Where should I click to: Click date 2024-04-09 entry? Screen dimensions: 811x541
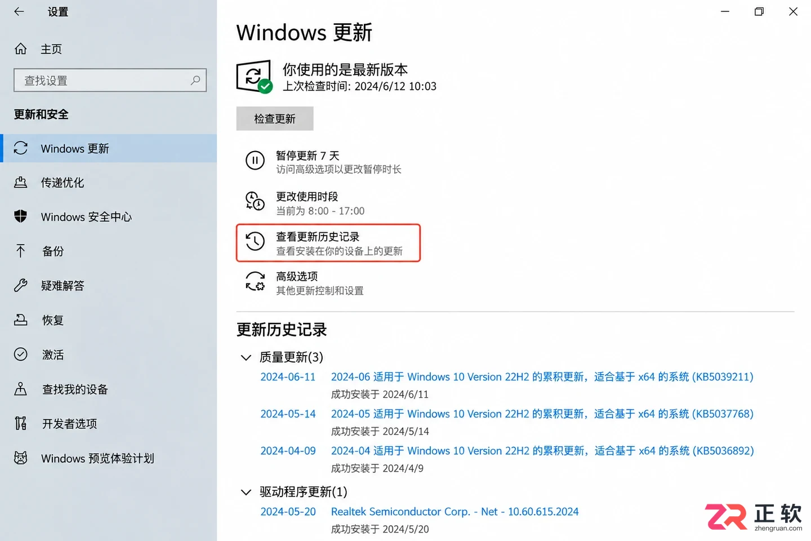click(288, 451)
